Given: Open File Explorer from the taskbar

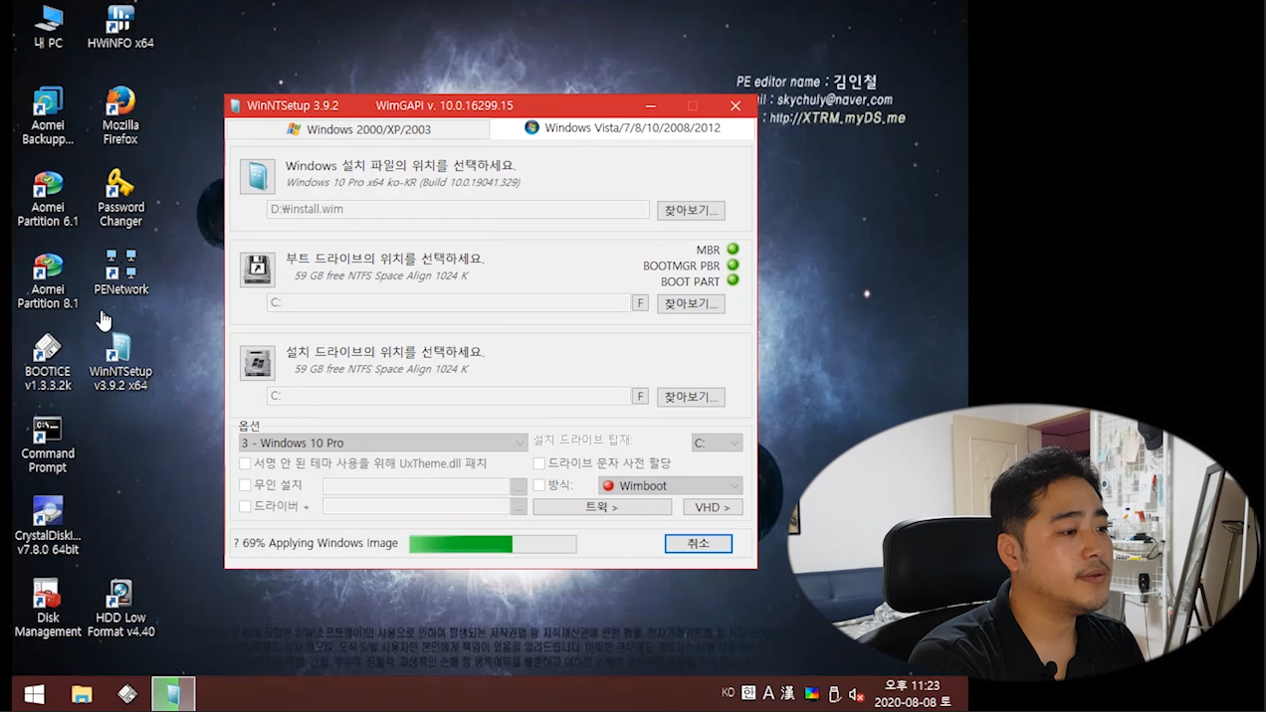Looking at the screenshot, I should tap(82, 694).
